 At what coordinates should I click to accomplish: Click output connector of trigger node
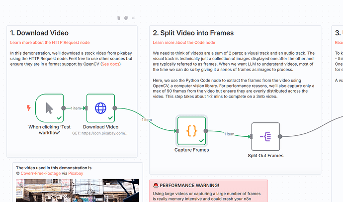coord(64,108)
